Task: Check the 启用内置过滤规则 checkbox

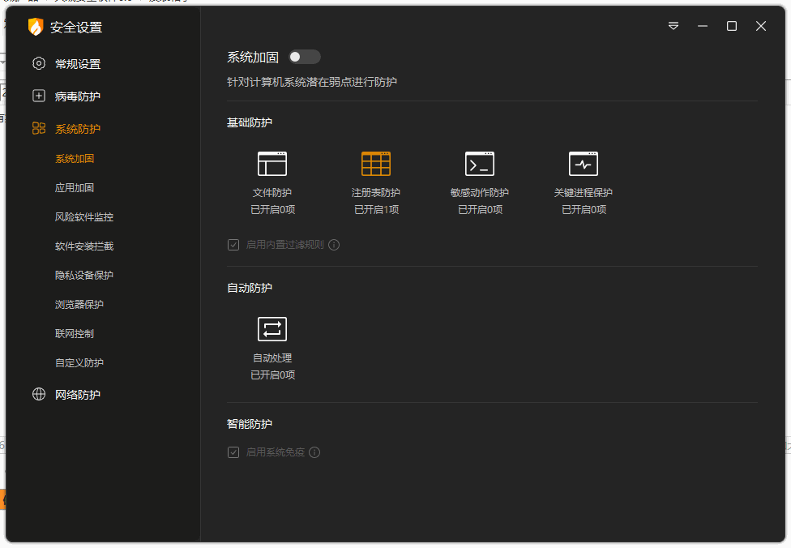Action: click(233, 245)
